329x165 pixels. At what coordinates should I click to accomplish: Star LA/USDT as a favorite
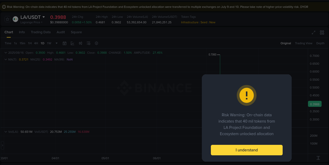pyautogui.click(x=7, y=19)
